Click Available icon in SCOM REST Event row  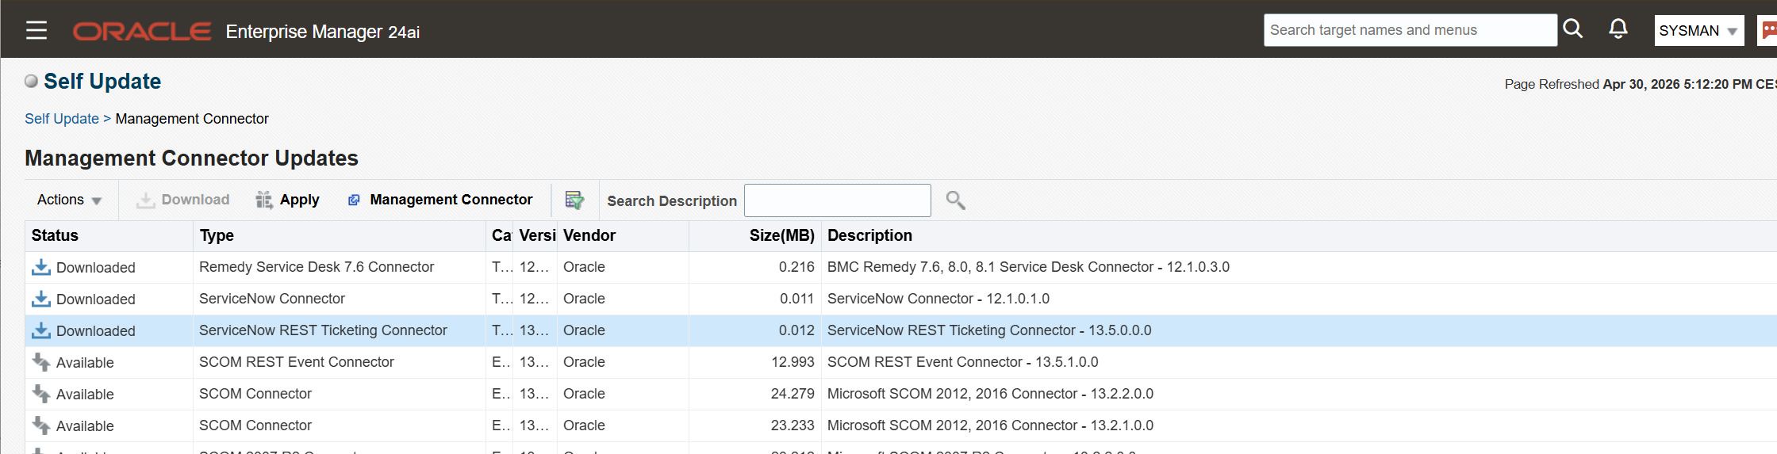point(40,362)
